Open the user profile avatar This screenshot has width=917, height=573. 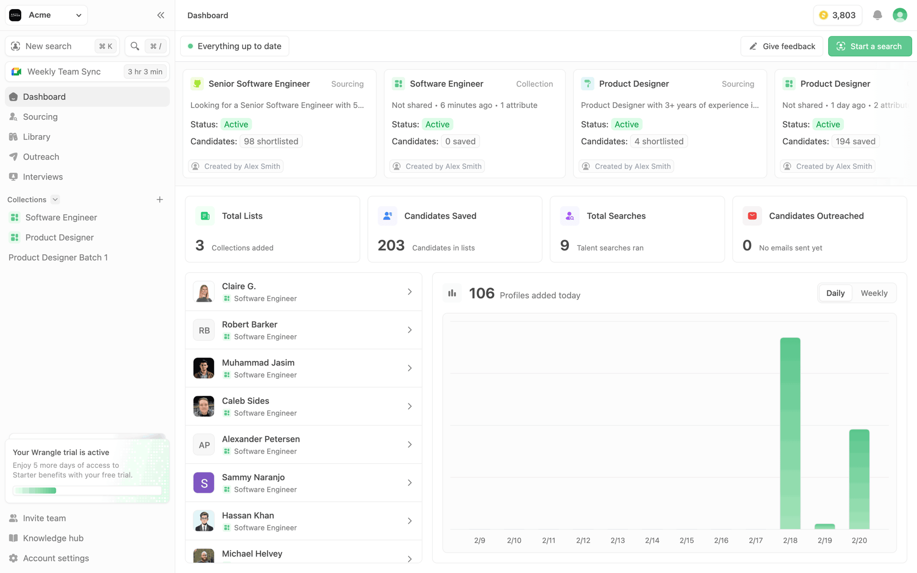(x=900, y=15)
